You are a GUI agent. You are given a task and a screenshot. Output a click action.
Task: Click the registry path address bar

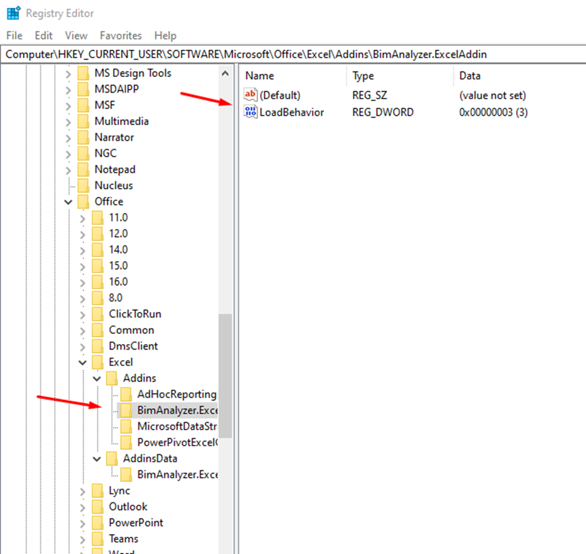[x=293, y=55]
